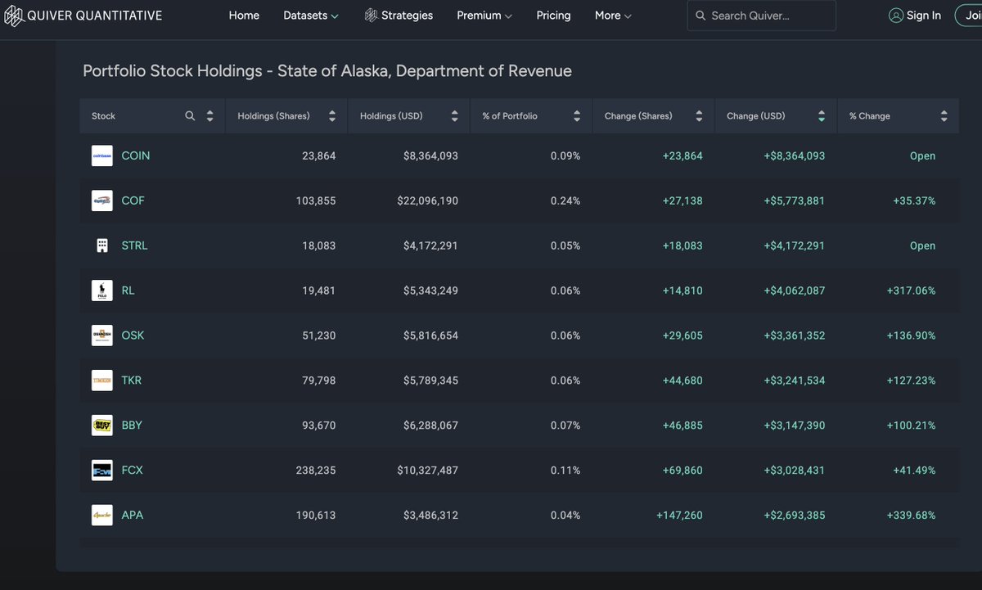Open the More dropdown menu
Image resolution: width=982 pixels, height=590 pixels.
tap(613, 16)
